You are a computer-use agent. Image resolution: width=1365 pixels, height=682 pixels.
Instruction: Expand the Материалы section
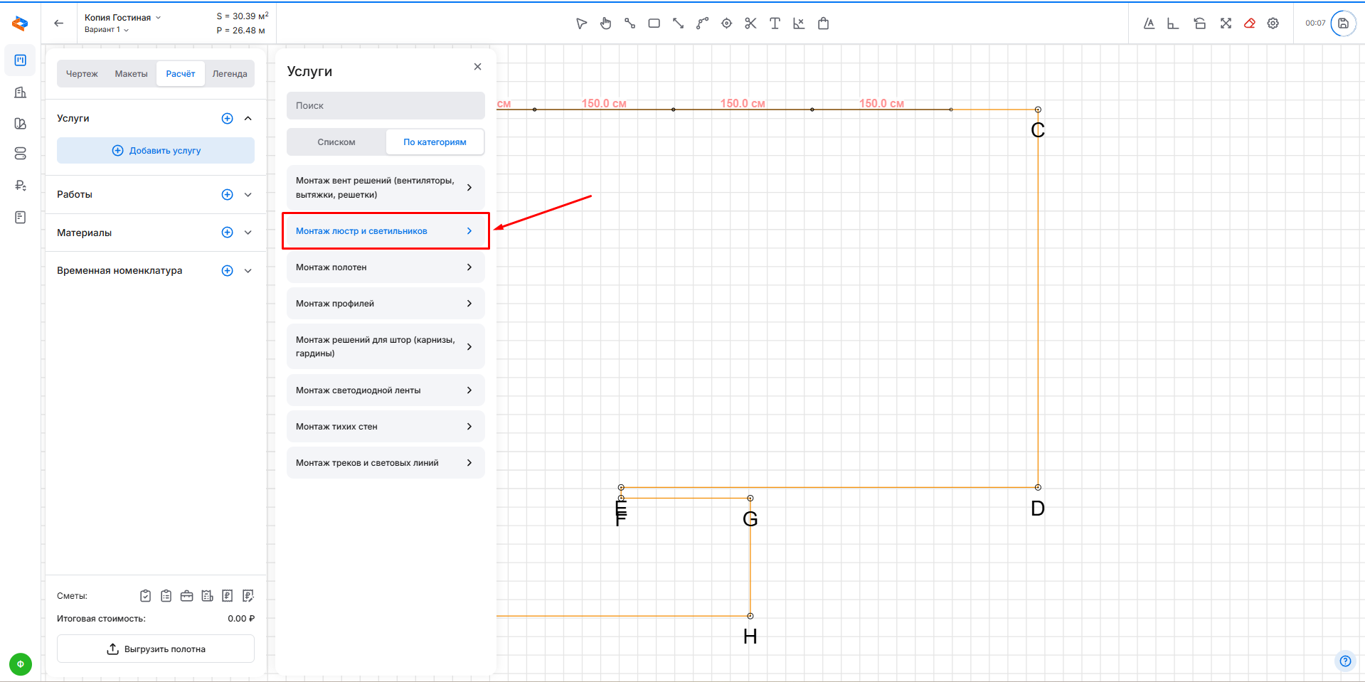tap(248, 233)
